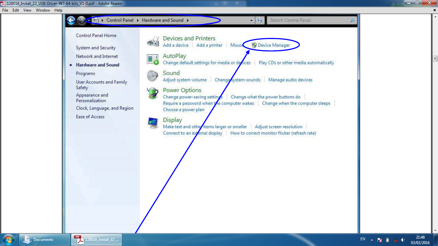
Task: Open the Window menu
Action: pos(43,10)
